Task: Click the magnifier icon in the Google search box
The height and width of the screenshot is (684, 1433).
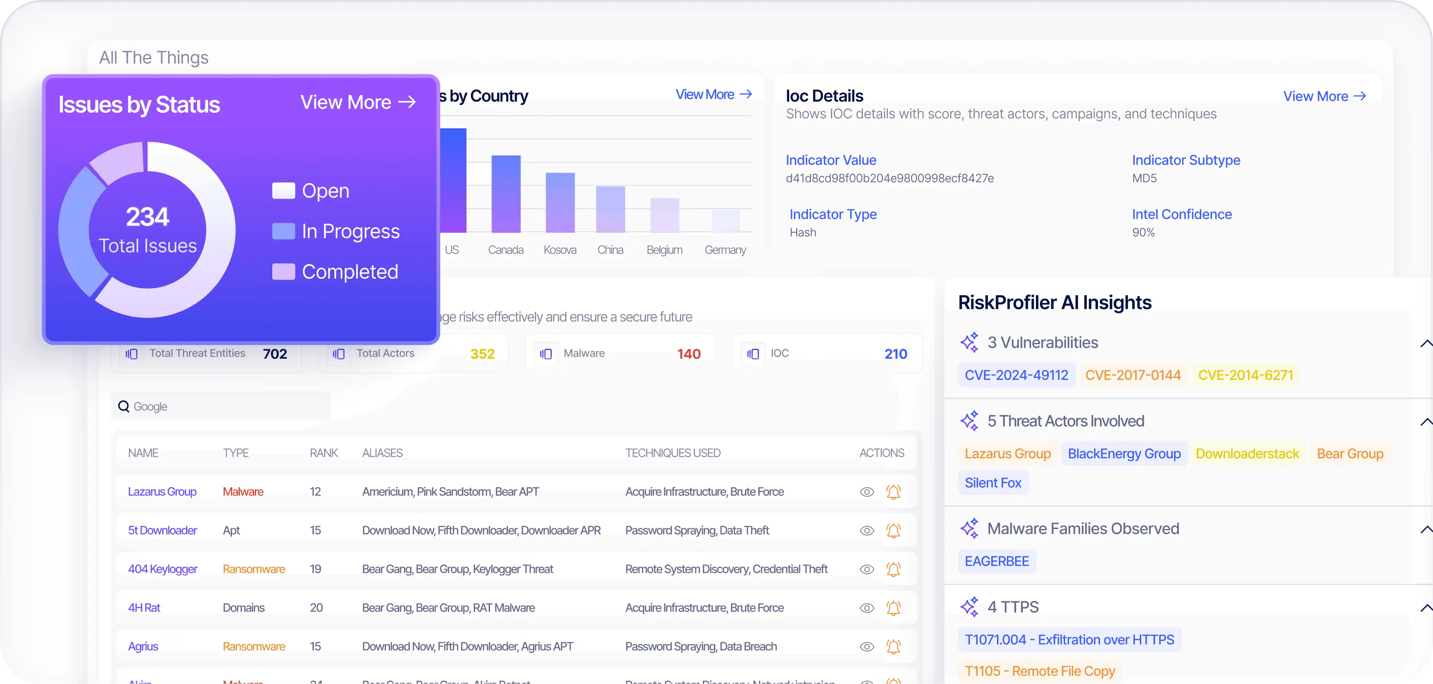Action: pyautogui.click(x=124, y=406)
